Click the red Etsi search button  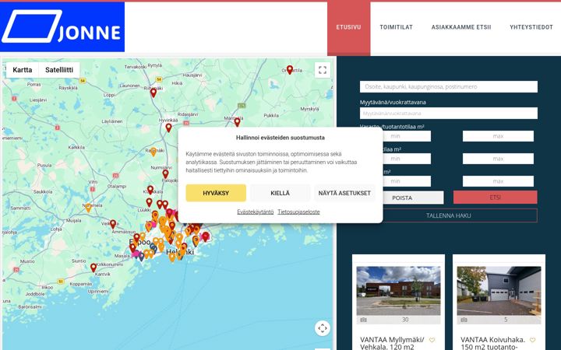[x=496, y=197]
